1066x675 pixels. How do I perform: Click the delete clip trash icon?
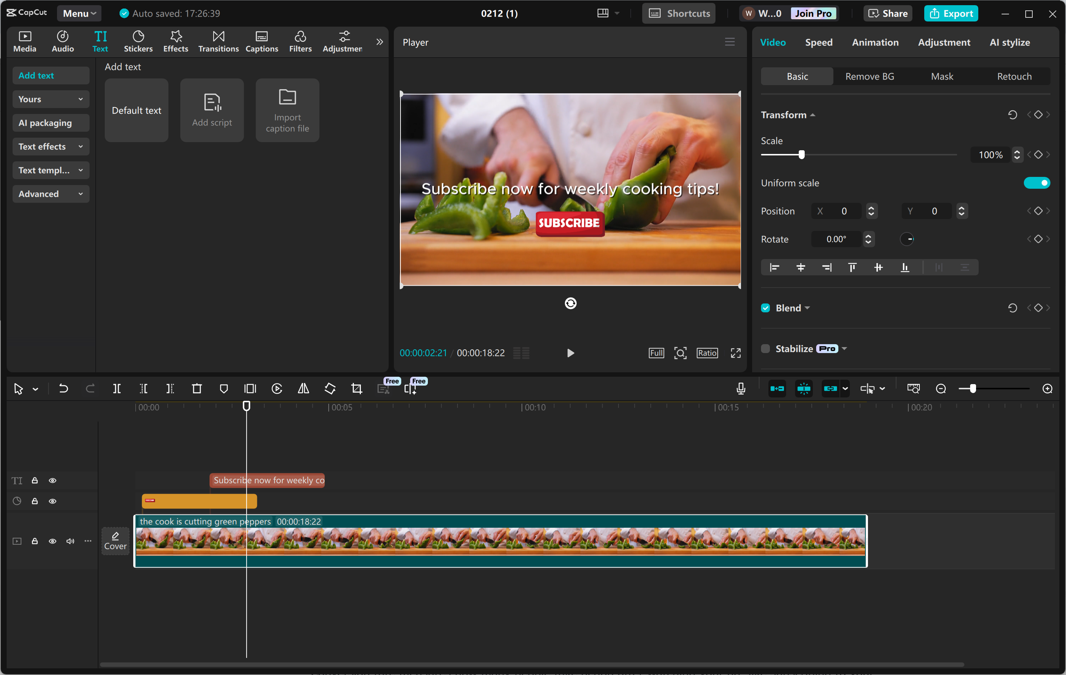pos(197,389)
